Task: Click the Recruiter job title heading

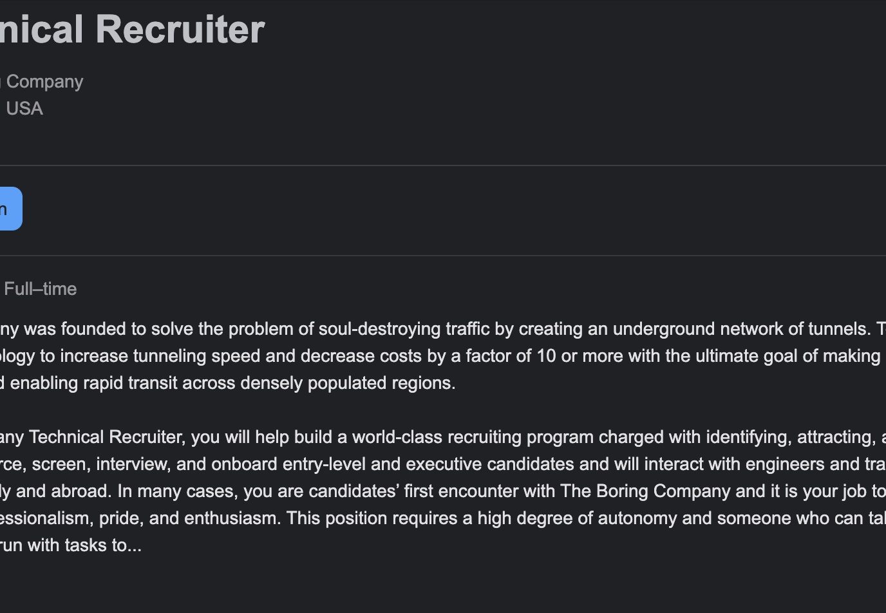Action: pyautogui.click(x=132, y=29)
